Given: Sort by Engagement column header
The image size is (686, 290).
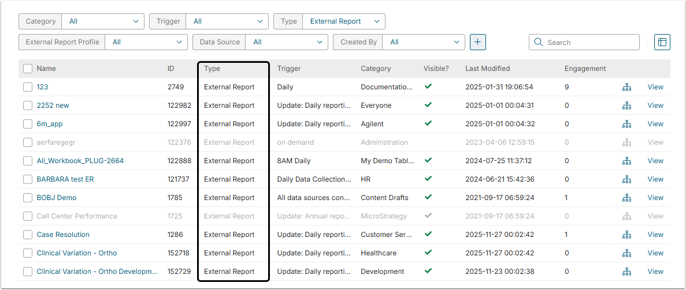Looking at the screenshot, I should click(585, 69).
